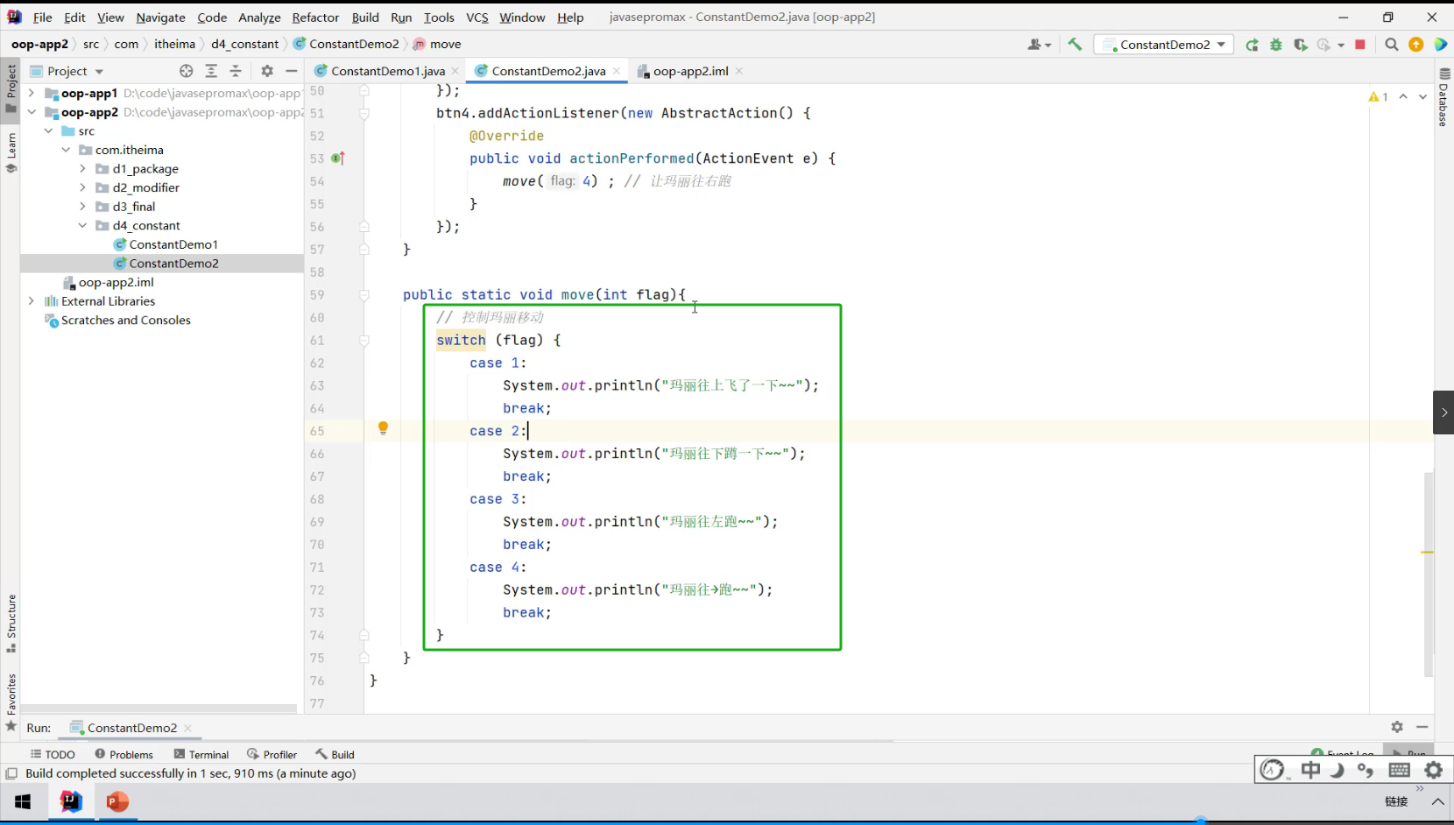This screenshot has height=825, width=1454.
Task: Stop the running program red square
Action: point(1360,45)
